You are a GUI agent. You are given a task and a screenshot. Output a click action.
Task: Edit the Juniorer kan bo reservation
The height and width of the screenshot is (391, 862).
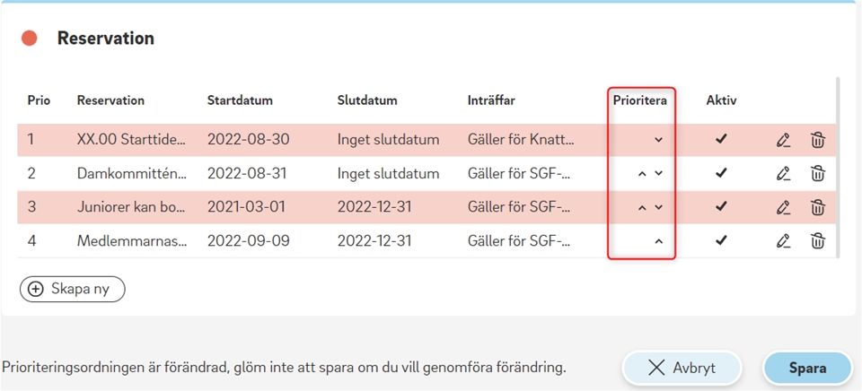[783, 207]
